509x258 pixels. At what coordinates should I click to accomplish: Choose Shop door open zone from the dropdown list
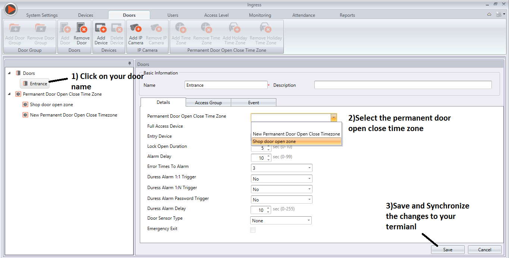296,141
